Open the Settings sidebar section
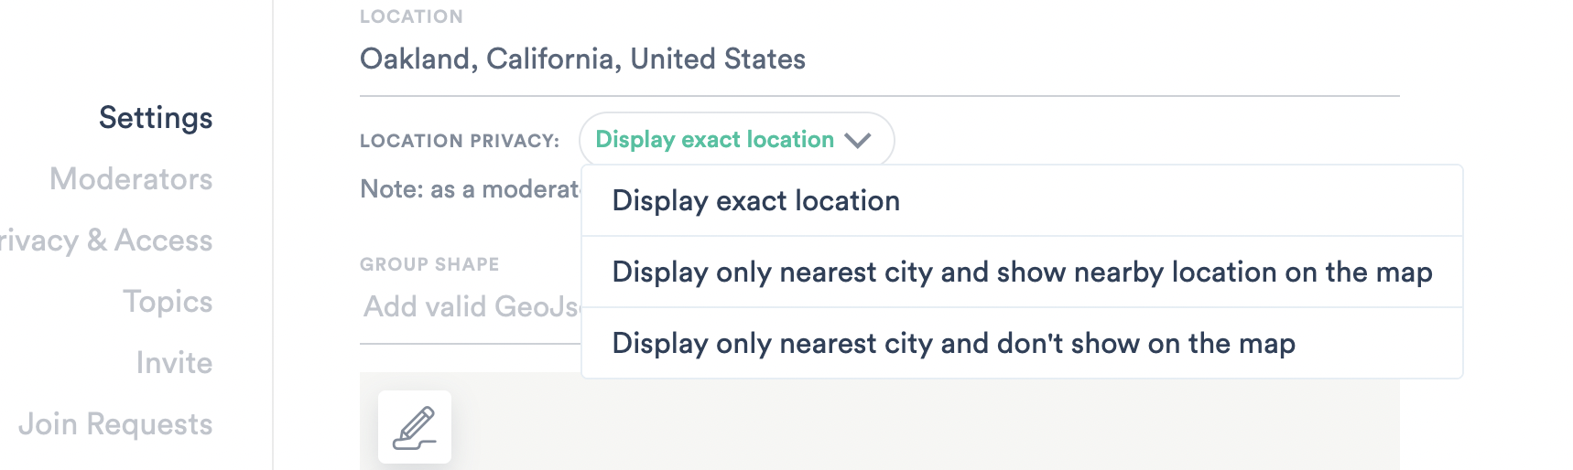This screenshot has width=1573, height=470. [x=156, y=118]
